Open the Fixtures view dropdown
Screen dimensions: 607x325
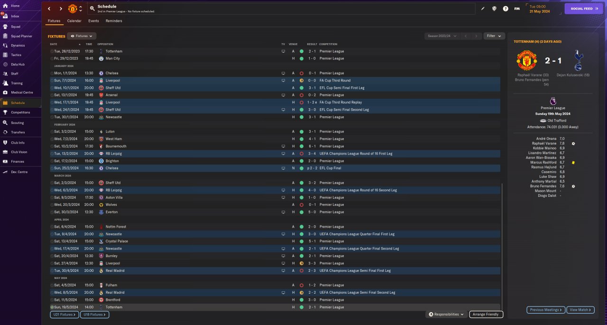pyautogui.click(x=82, y=36)
